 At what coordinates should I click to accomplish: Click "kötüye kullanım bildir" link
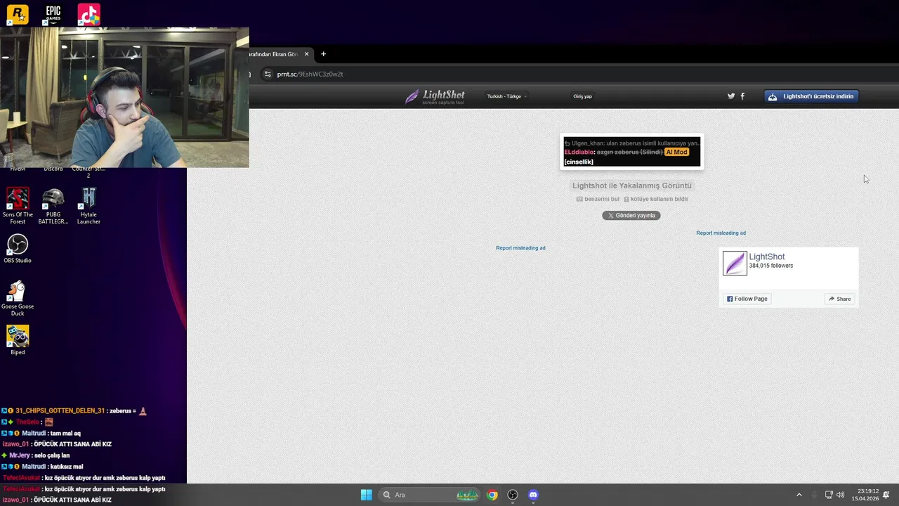coord(656,199)
